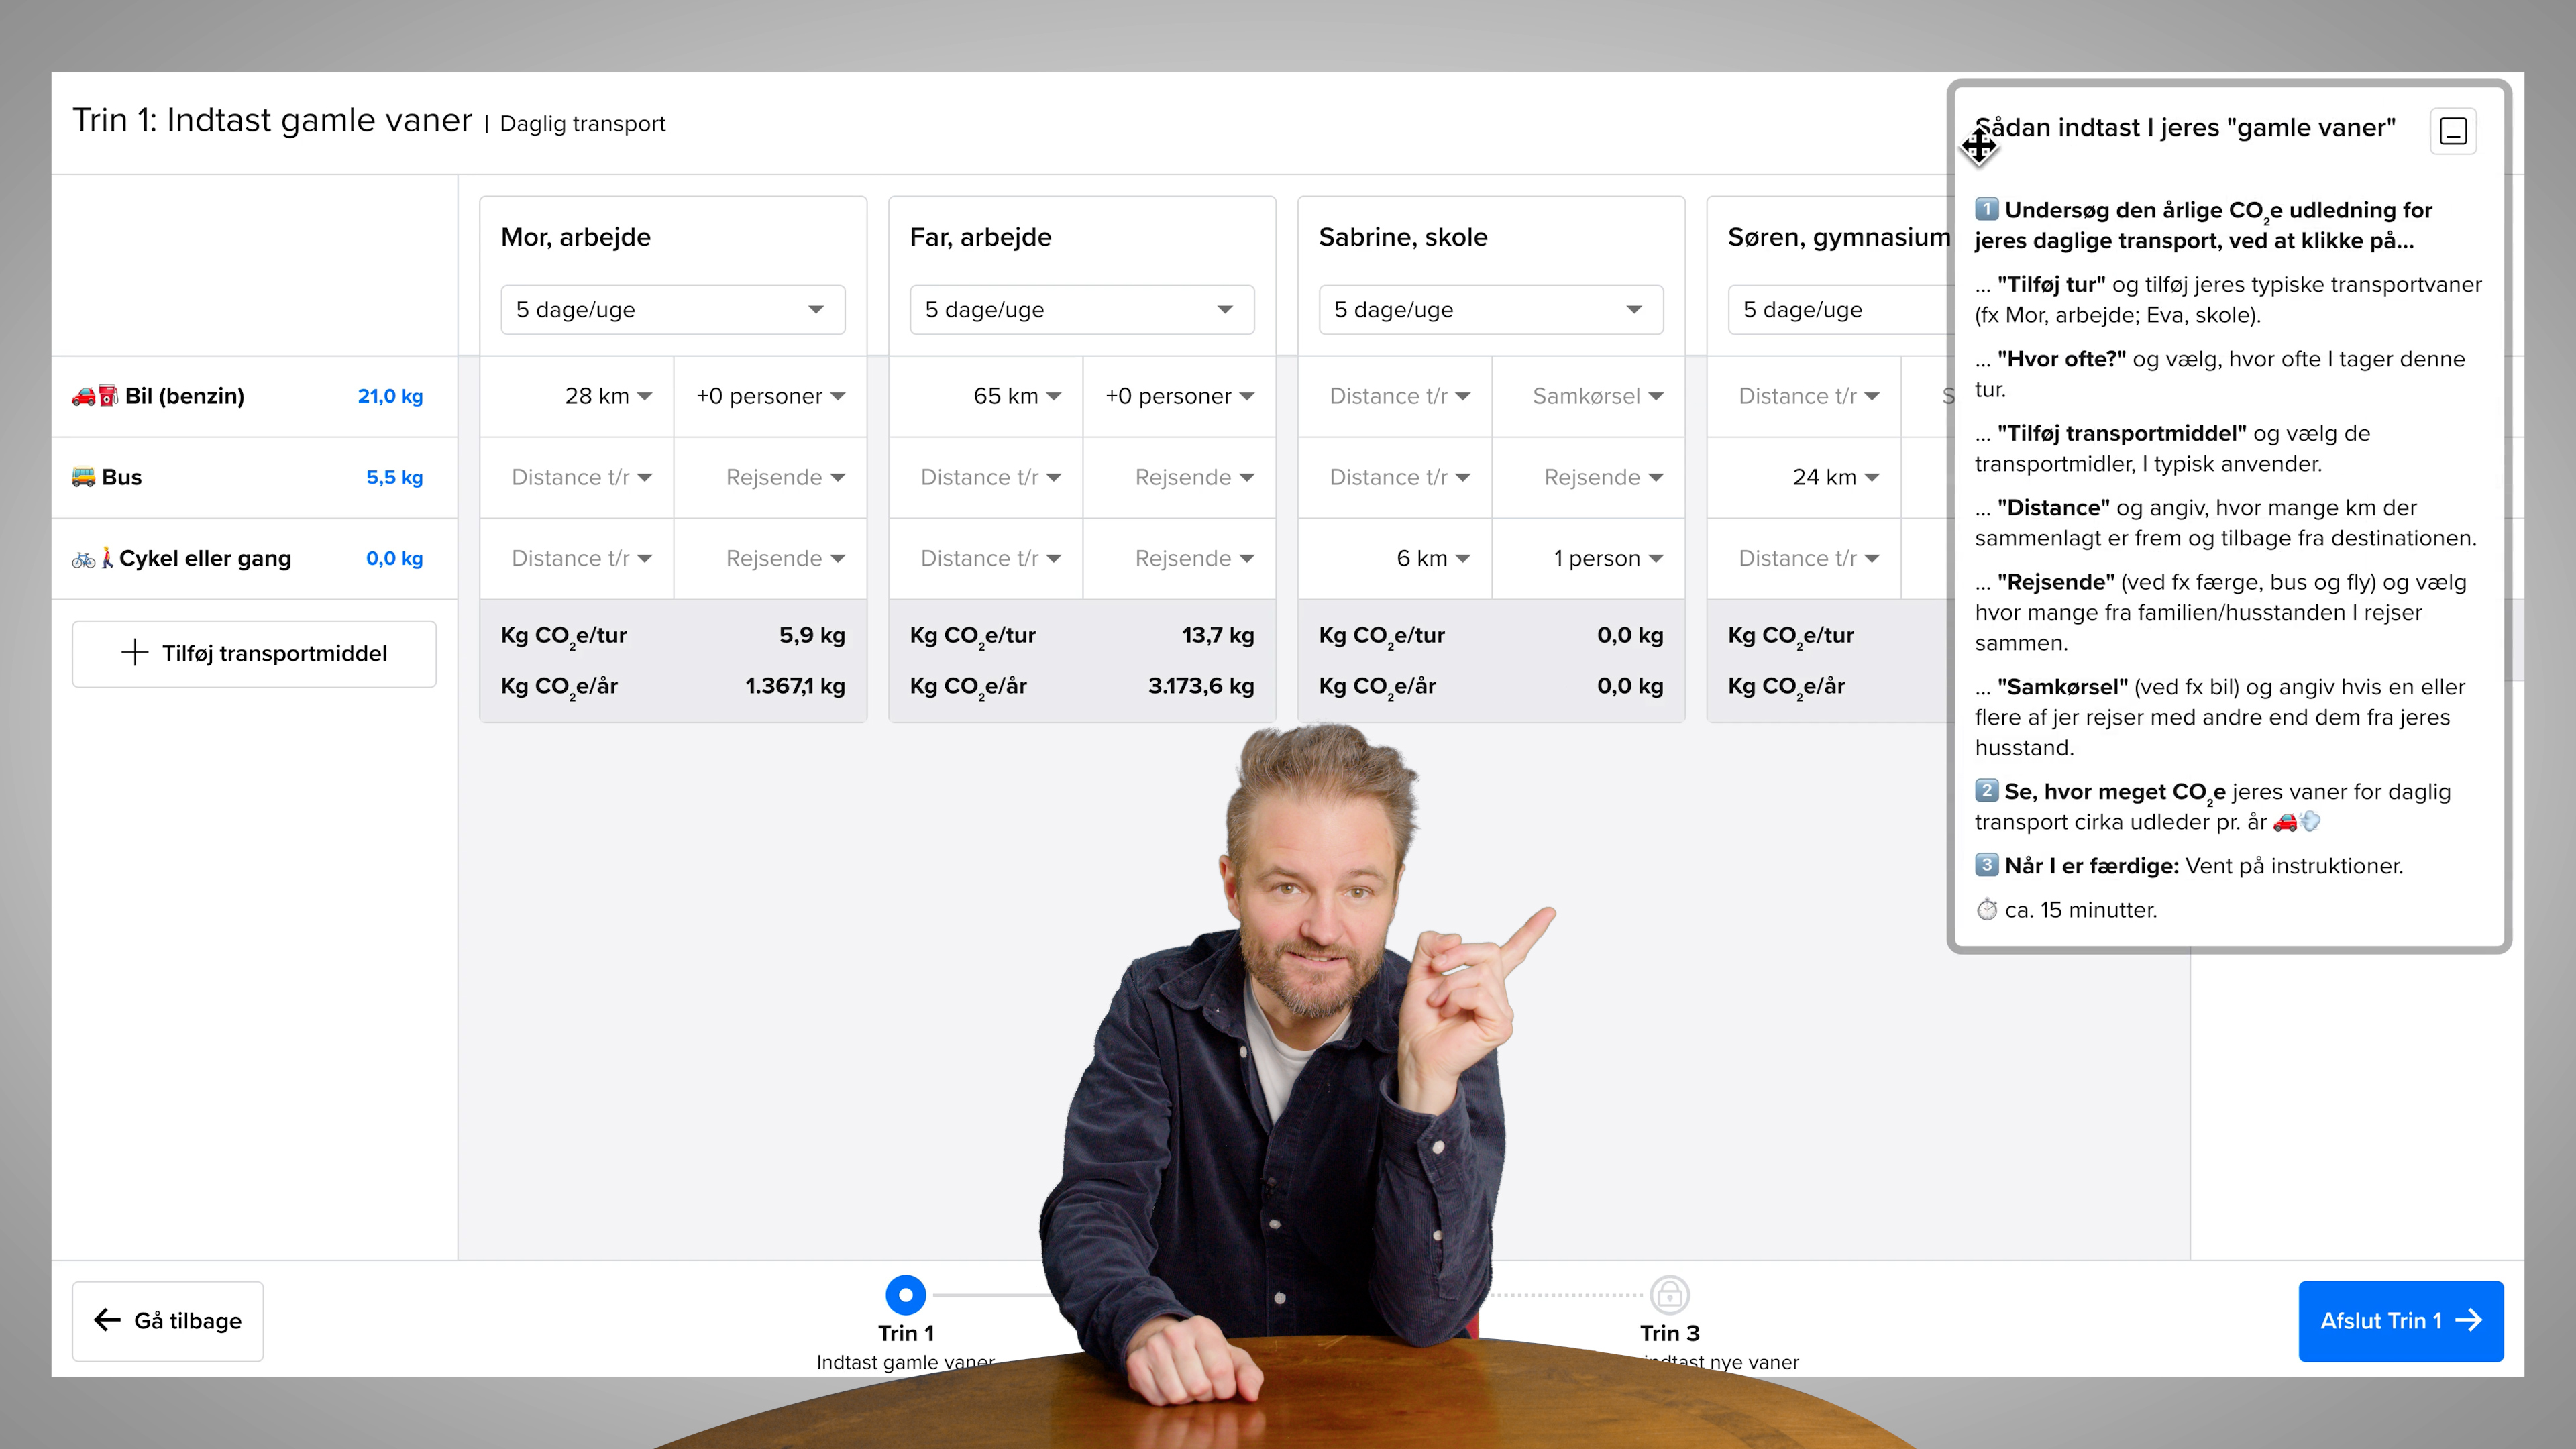This screenshot has height=1449, width=2576.
Task: Click the car icon for Bil (benzin)
Action: pyautogui.click(x=83, y=396)
